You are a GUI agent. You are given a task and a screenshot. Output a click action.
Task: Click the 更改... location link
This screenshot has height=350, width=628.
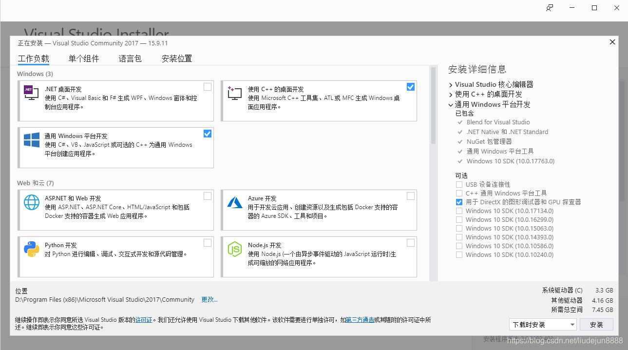tap(209, 299)
